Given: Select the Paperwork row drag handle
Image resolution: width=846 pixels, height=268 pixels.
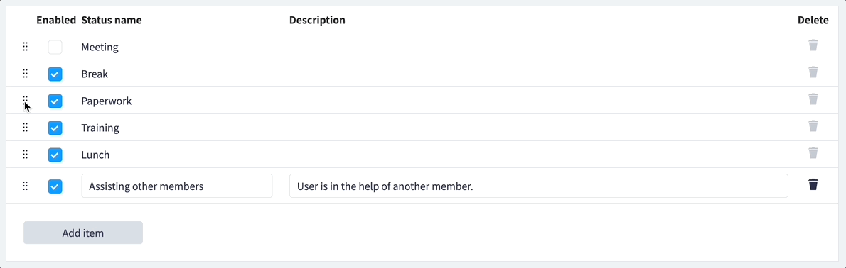Looking at the screenshot, I should 25,101.
